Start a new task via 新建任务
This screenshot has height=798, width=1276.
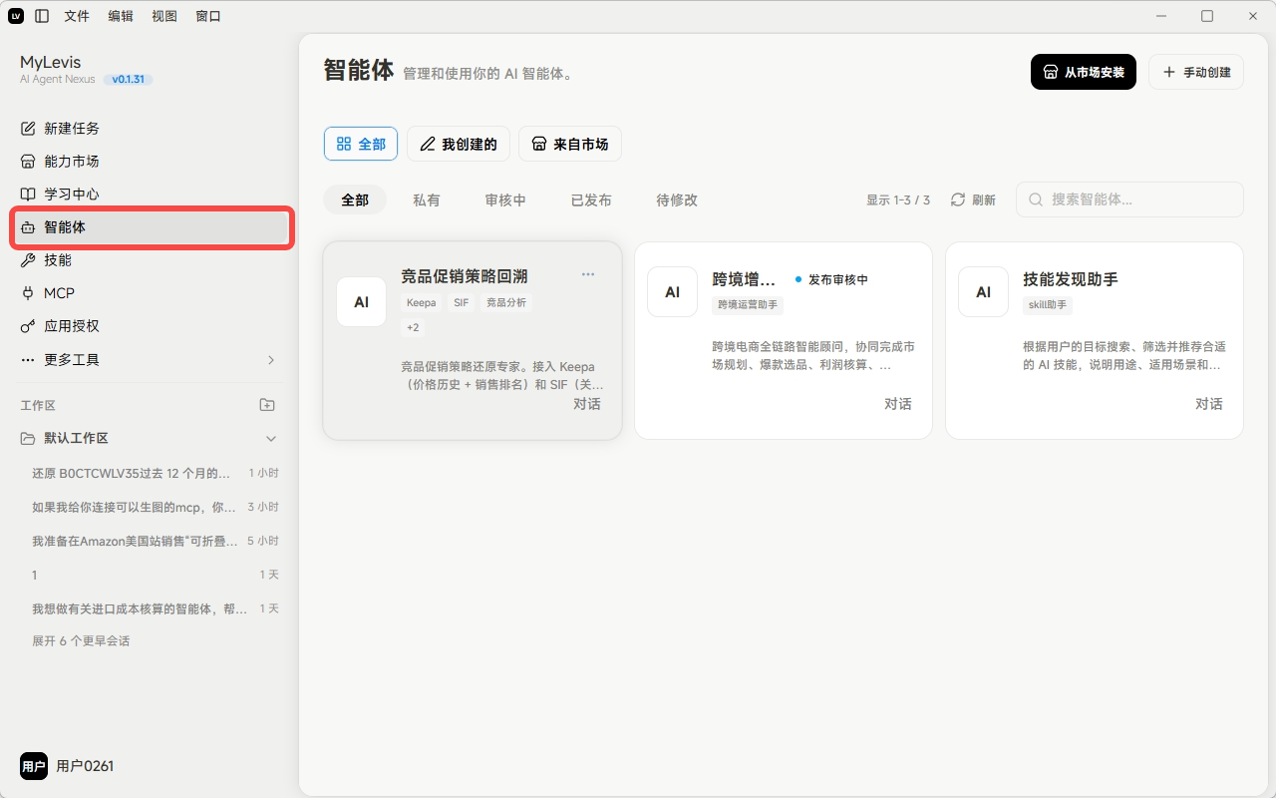tap(151, 129)
